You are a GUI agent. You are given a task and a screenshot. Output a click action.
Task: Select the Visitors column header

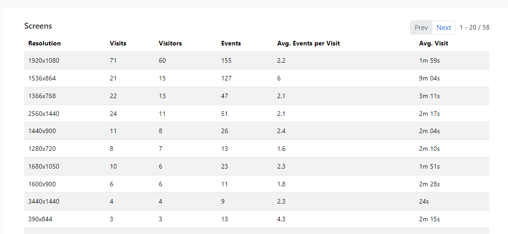(x=170, y=43)
